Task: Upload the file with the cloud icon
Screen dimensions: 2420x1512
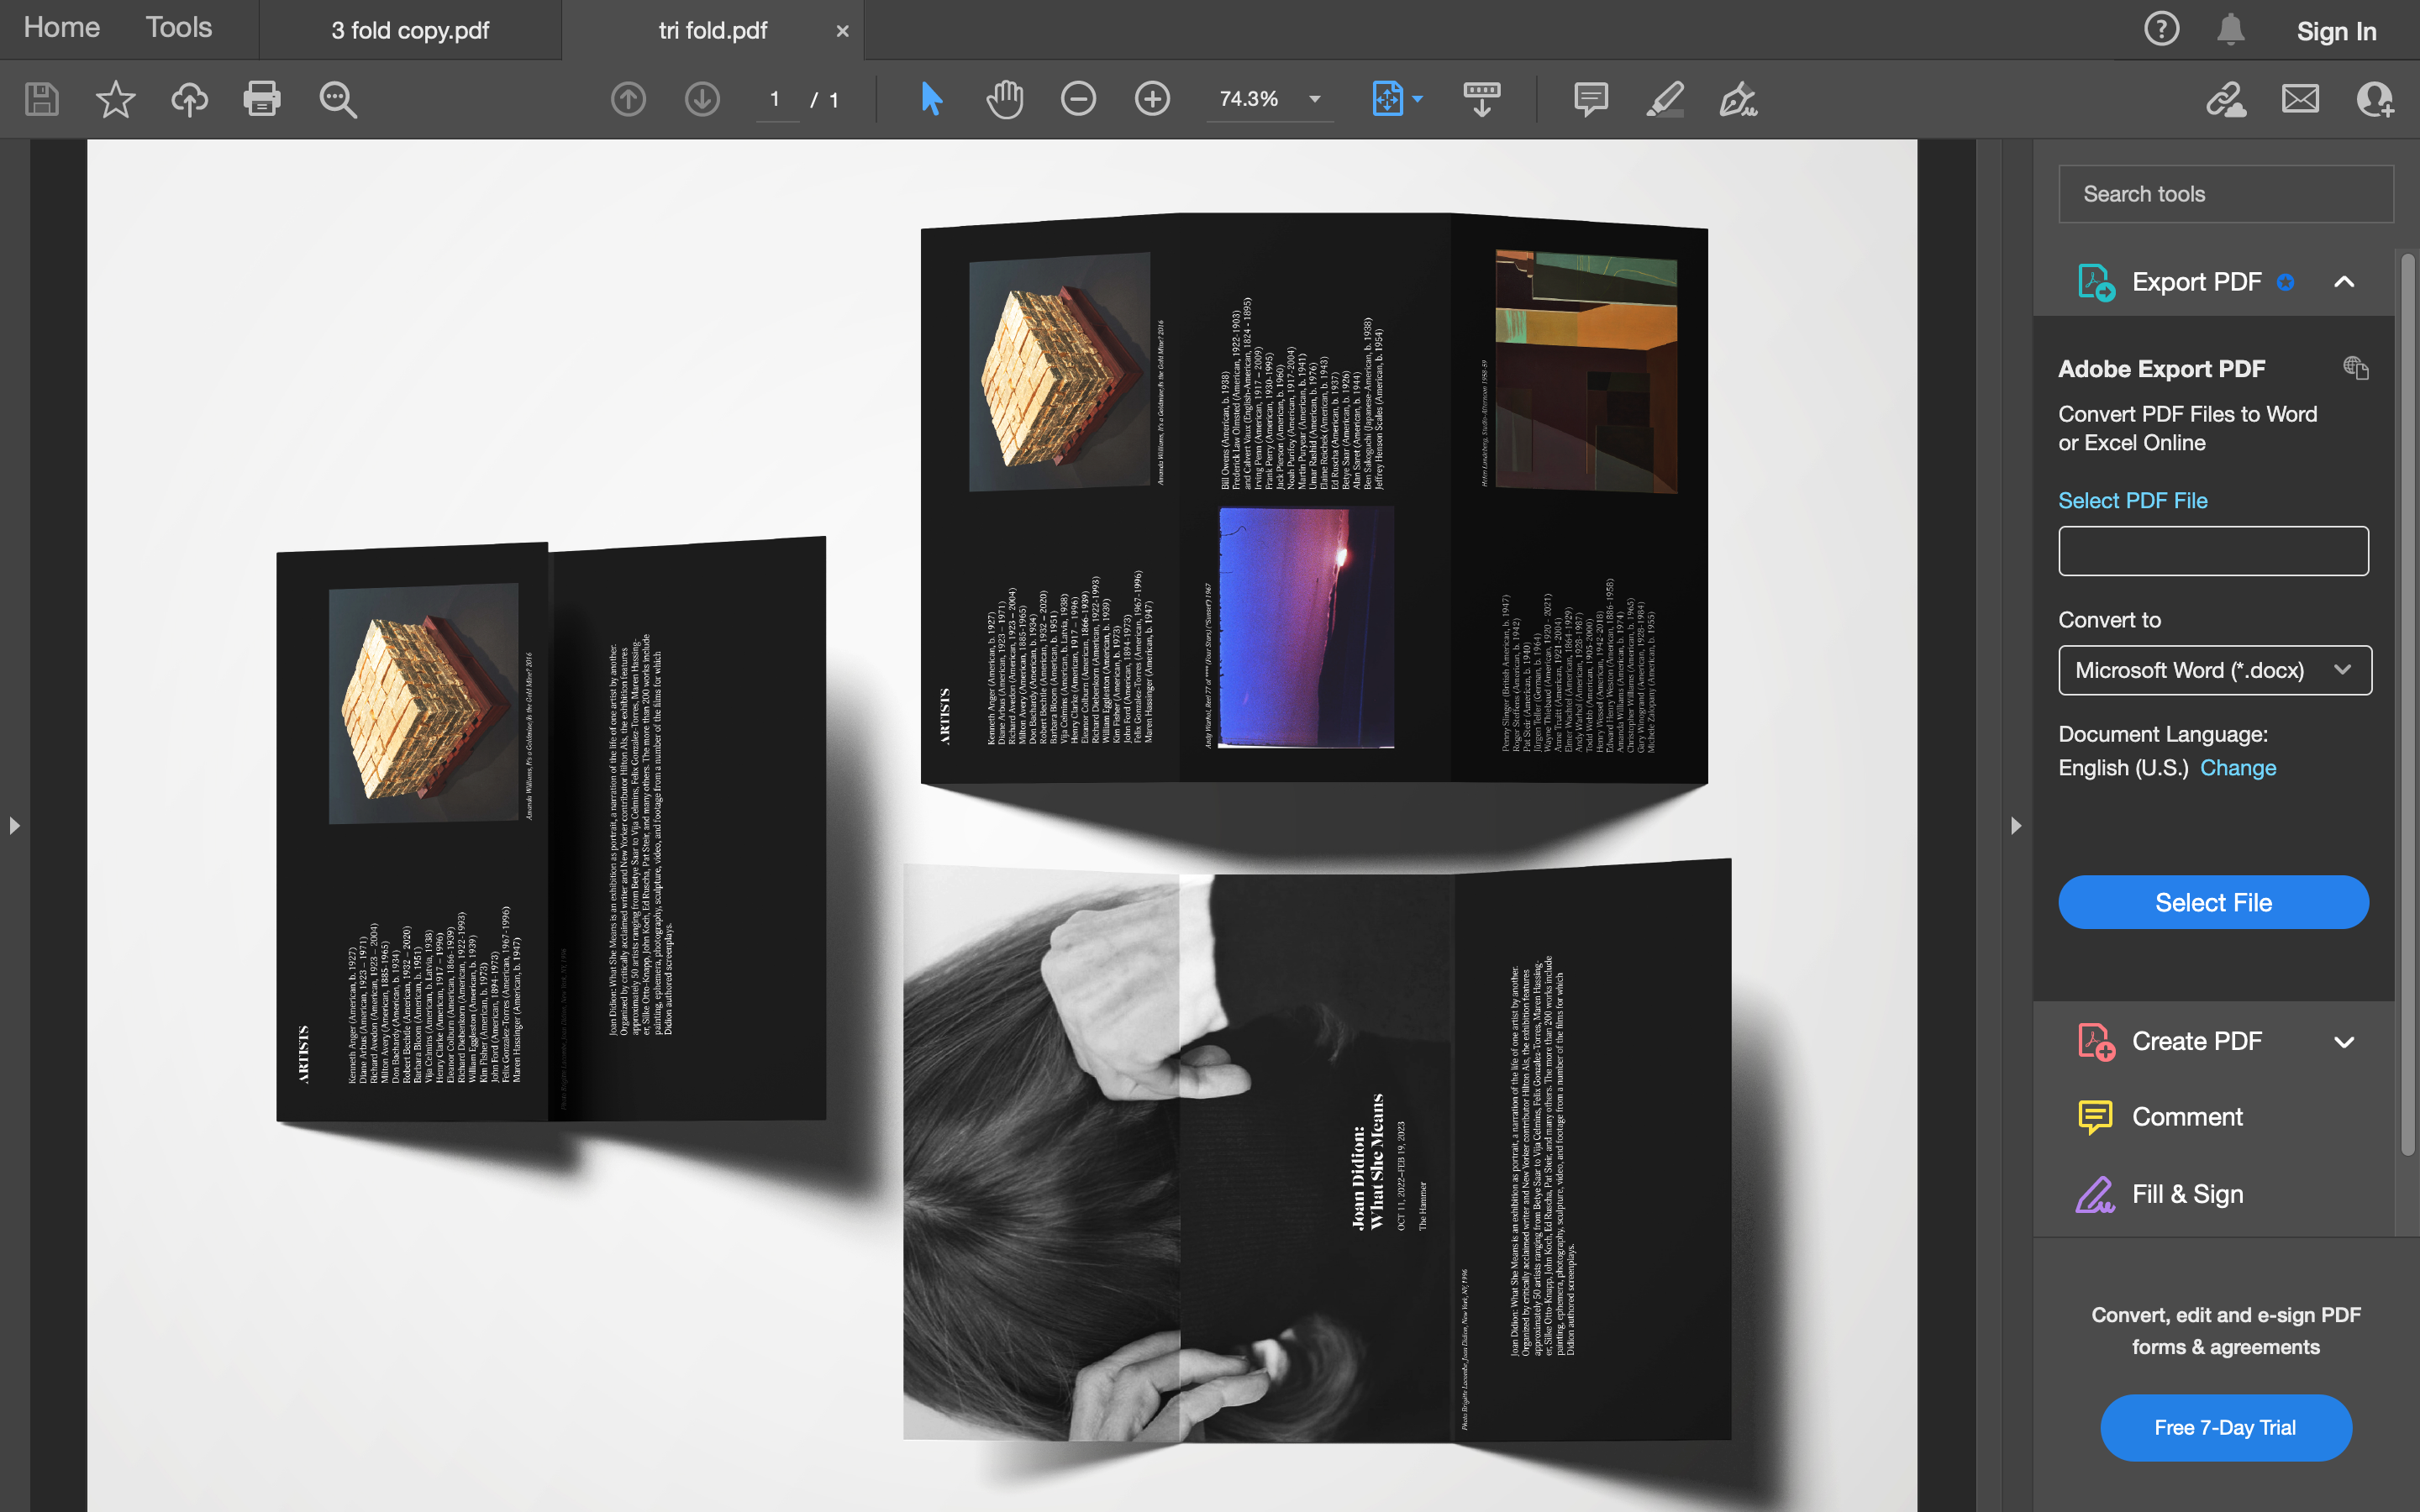Action: click(189, 99)
